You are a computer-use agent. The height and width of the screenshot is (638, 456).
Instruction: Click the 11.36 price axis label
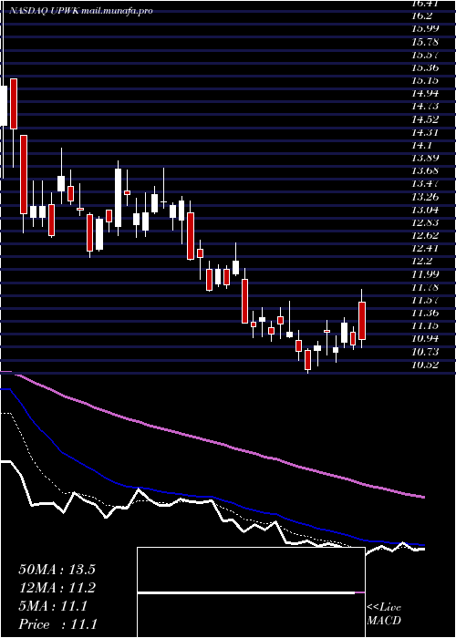(425, 313)
